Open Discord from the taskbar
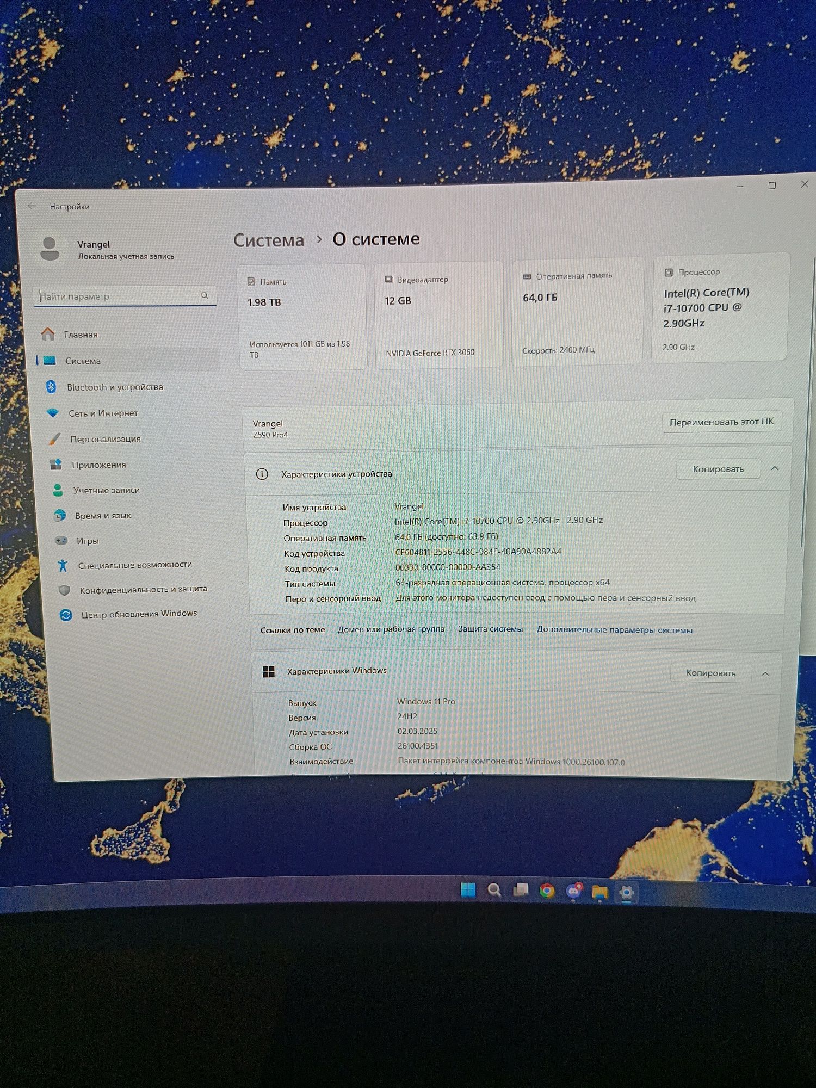The height and width of the screenshot is (1088, 816). click(x=574, y=891)
